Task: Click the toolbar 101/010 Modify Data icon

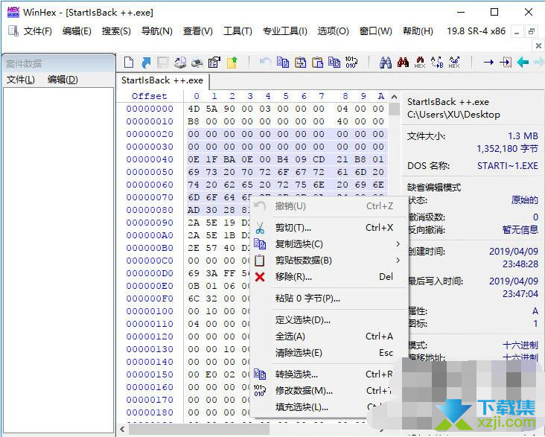Action: (x=351, y=63)
